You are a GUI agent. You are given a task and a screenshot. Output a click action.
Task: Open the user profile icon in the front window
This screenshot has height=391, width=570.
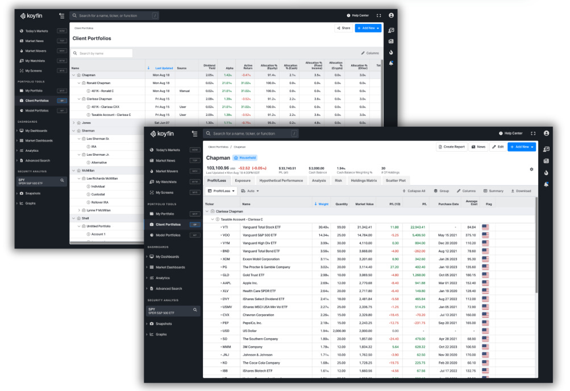(546, 134)
